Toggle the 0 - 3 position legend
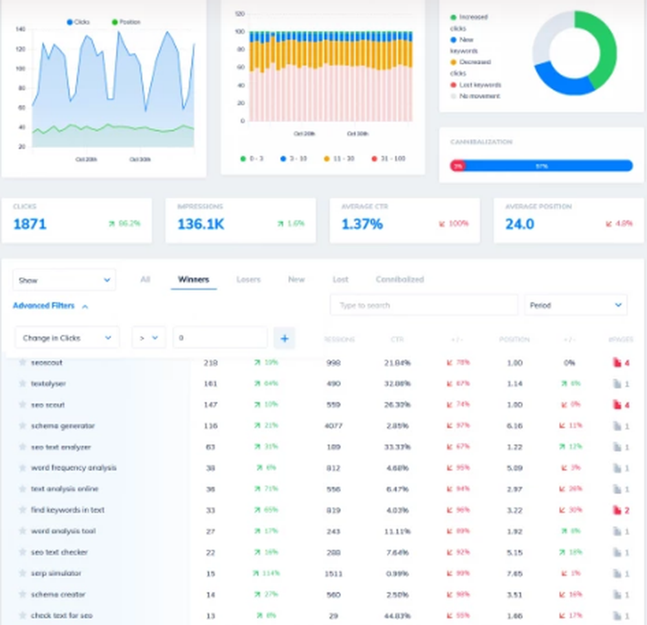The width and height of the screenshot is (647, 625). pos(252,159)
